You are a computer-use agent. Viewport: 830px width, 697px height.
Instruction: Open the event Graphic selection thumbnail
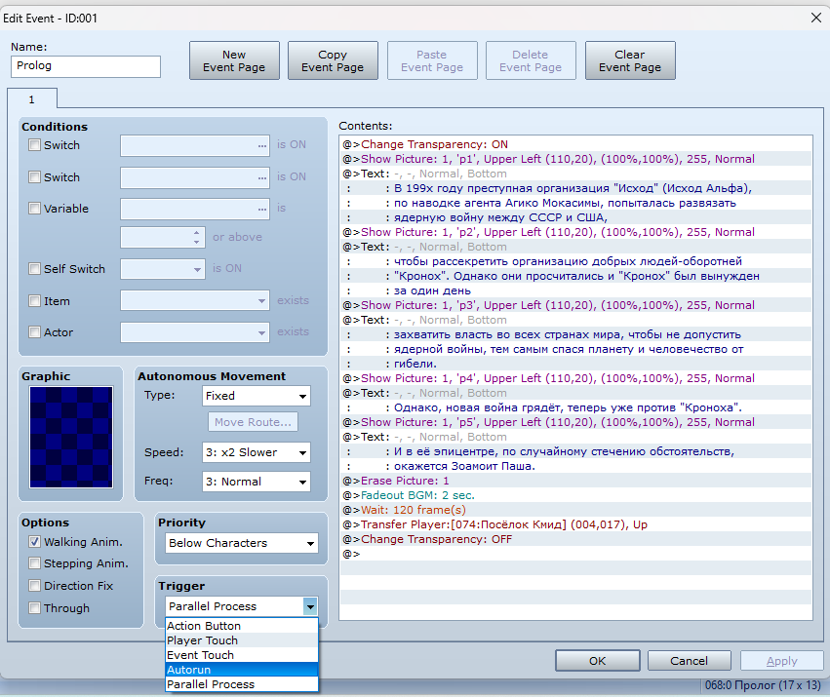click(71, 437)
